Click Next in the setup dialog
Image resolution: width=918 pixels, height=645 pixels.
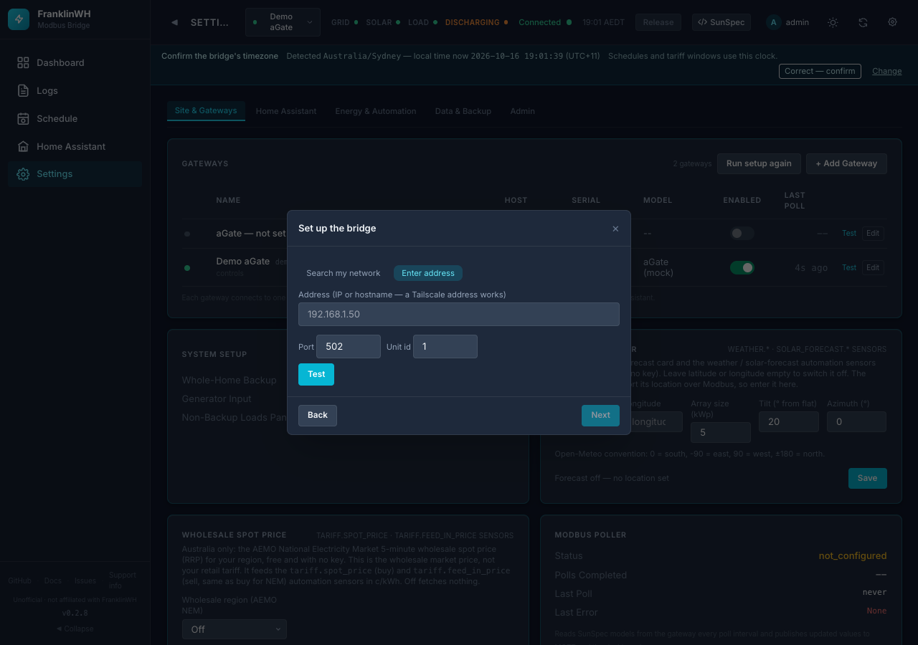[601, 416]
